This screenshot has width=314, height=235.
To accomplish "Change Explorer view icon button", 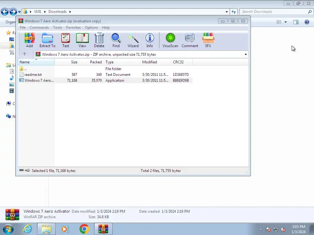I will click(x=279, y=22).
